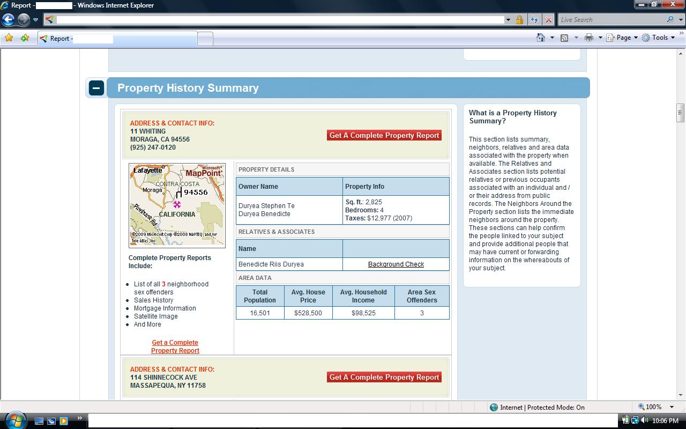Expand the zoom level dropdown arrow

tap(672, 407)
